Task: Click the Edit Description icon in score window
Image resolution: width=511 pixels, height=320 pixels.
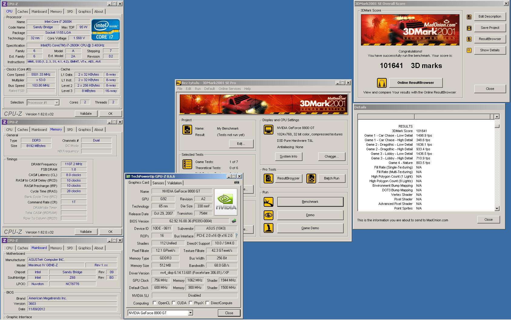Action: (x=469, y=17)
